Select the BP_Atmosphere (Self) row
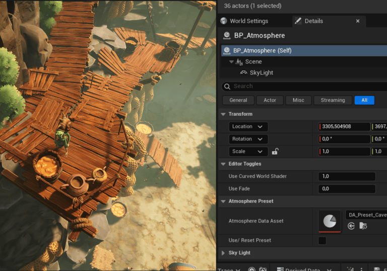The height and width of the screenshot is (271, 387). (304, 50)
